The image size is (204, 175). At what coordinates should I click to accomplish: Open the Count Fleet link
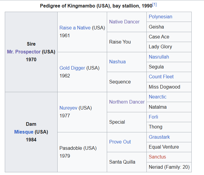tap(161, 77)
